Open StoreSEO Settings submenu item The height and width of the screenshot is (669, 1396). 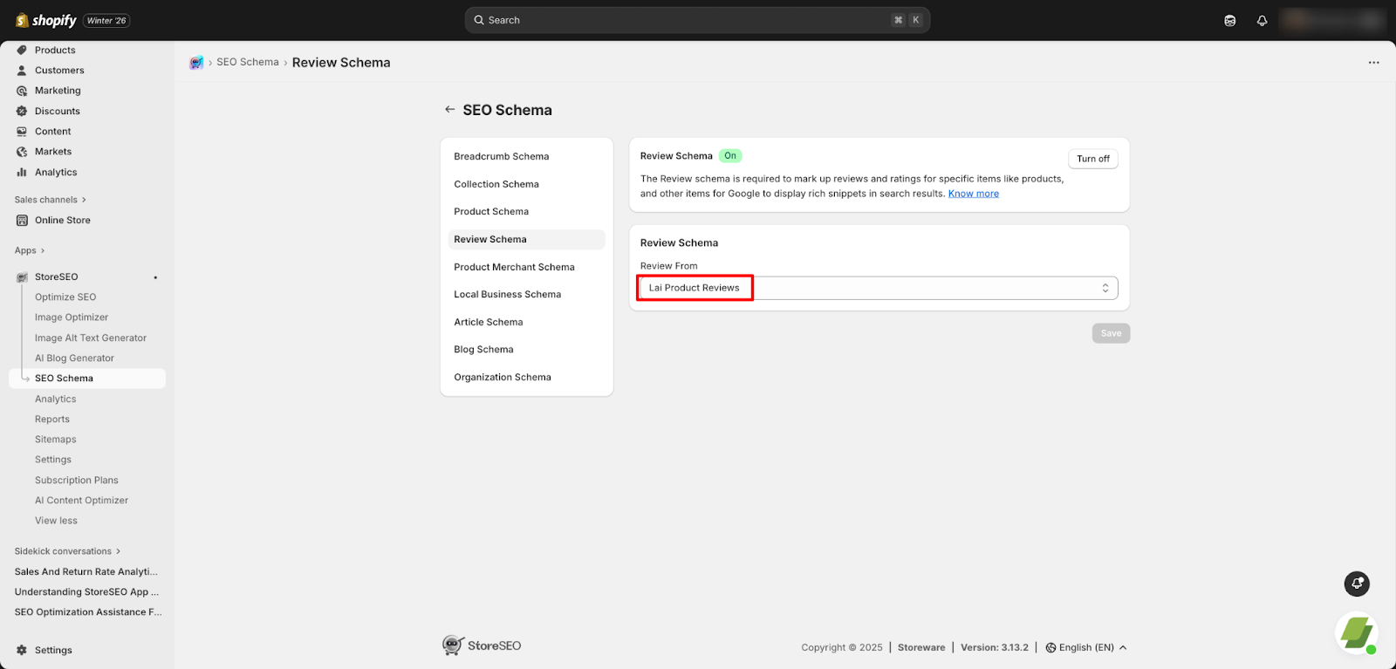coord(53,460)
